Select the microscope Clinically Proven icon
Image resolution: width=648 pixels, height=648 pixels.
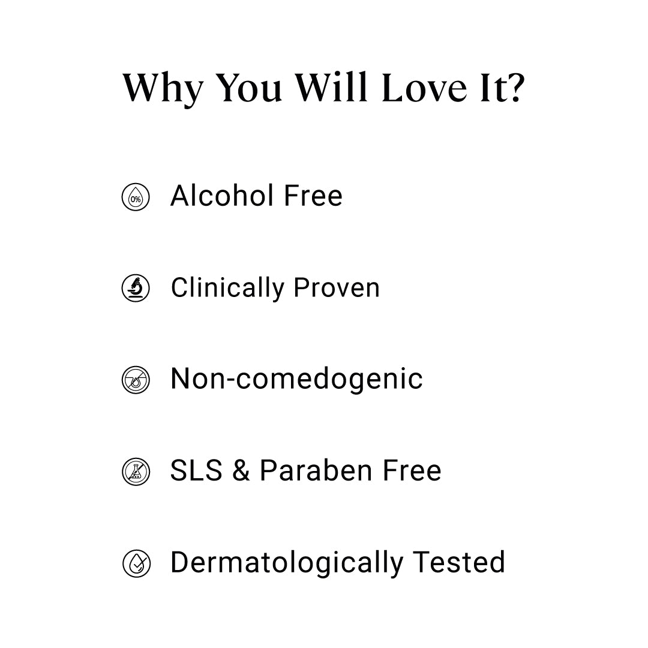pos(136,288)
